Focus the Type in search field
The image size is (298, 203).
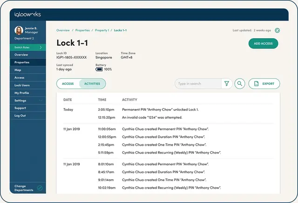(197, 84)
